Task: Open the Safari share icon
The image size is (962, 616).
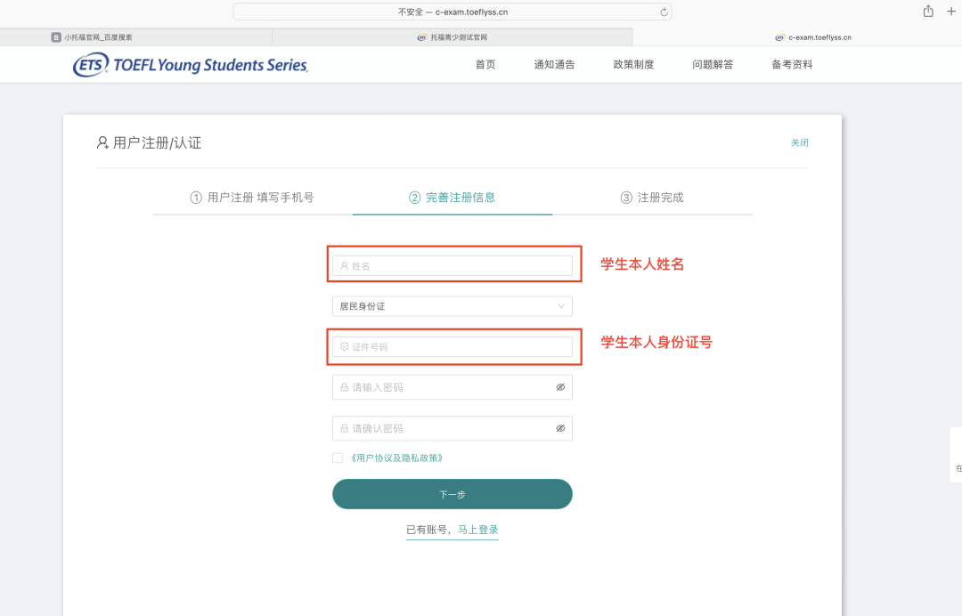Action: click(928, 12)
